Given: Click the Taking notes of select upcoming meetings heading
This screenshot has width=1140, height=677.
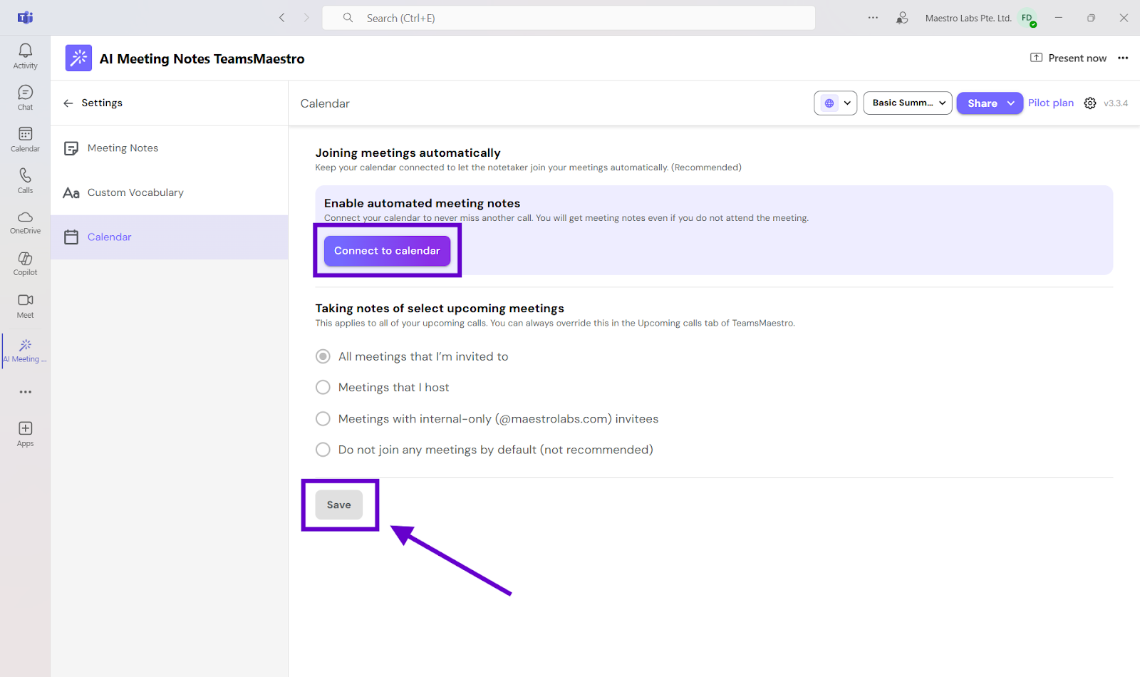Looking at the screenshot, I should click(x=440, y=309).
